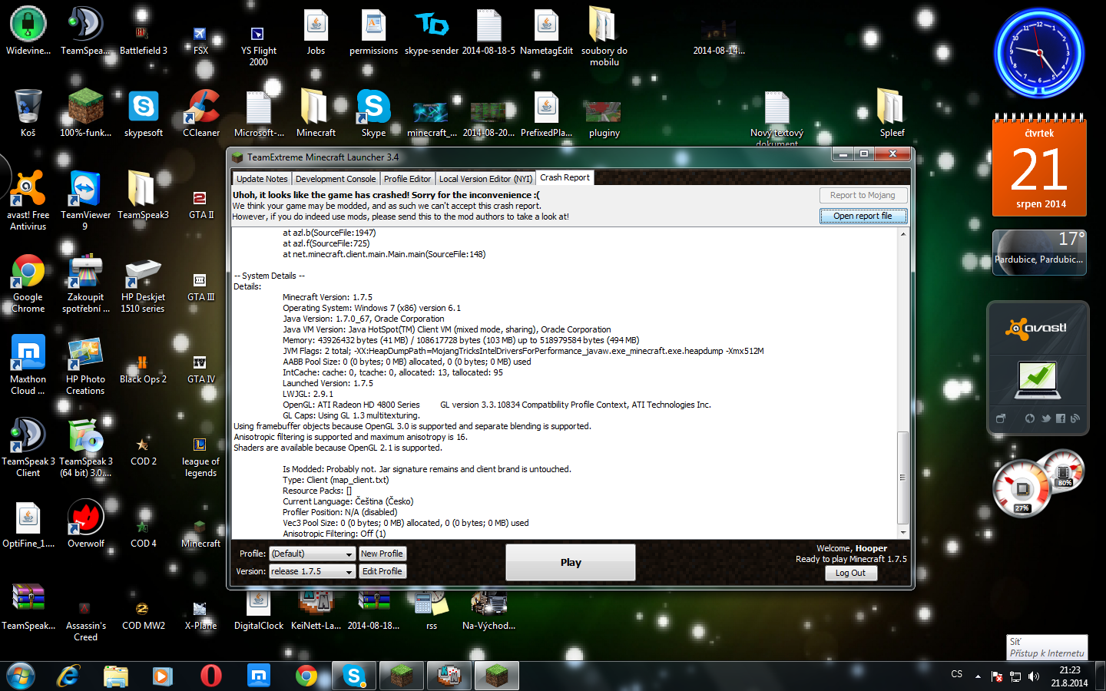This screenshot has height=691, width=1106.
Task: Select the Maxthon Cloud desktop icon
Action: click(x=28, y=365)
